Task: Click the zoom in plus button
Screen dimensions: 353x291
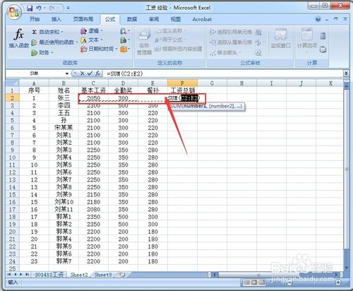Action: 338,282
